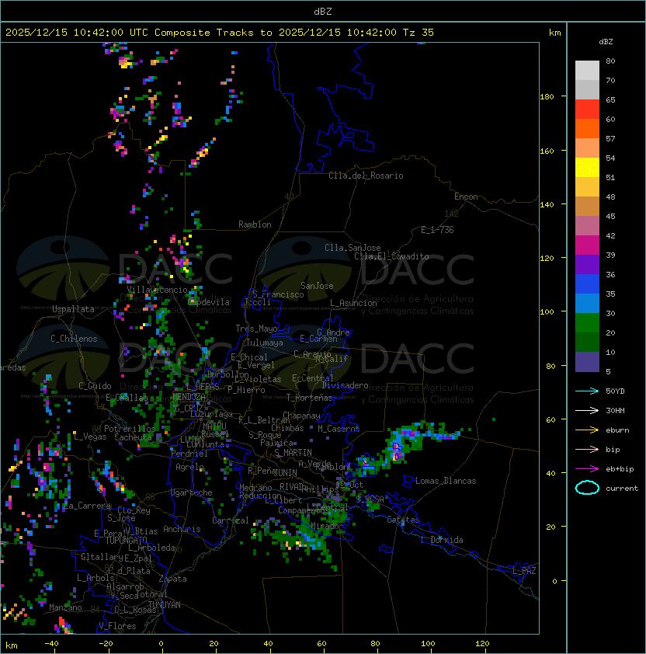Click the 'dBZ' heading above the color scale
The width and height of the screenshot is (646, 654).
606,42
